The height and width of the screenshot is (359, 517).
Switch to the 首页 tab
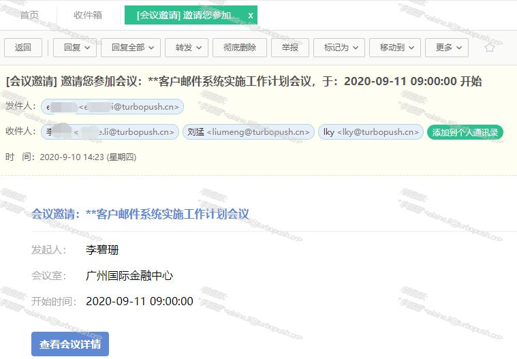(x=29, y=15)
